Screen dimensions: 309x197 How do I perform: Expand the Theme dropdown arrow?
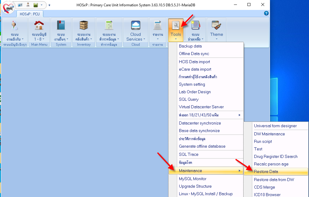[217, 39]
